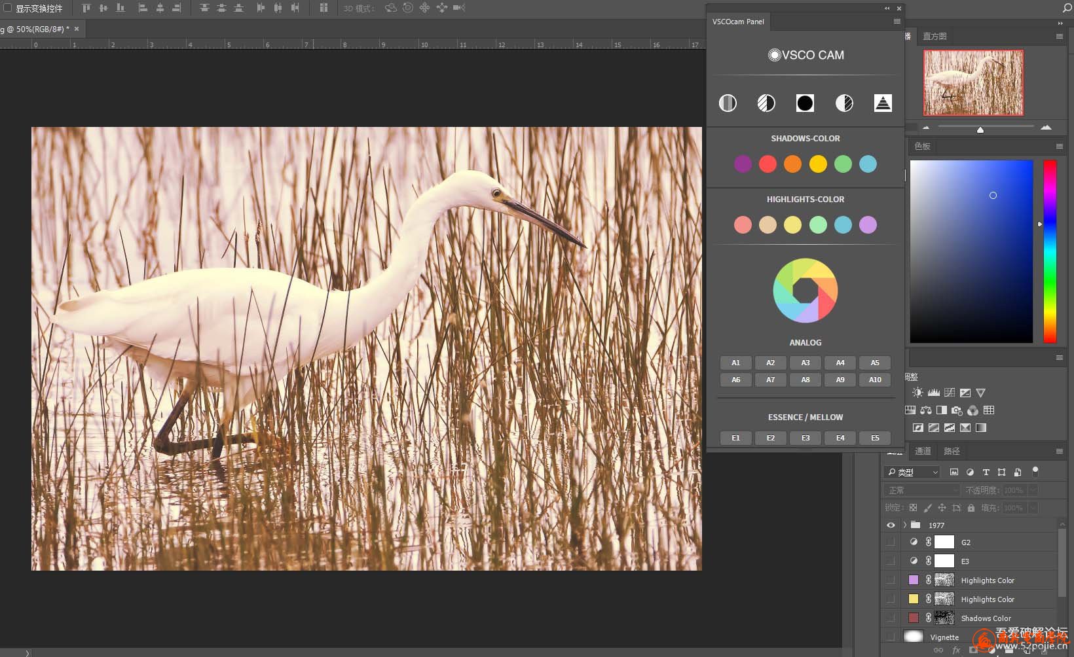
Task: Expand the 1977 layer group
Action: coord(904,525)
